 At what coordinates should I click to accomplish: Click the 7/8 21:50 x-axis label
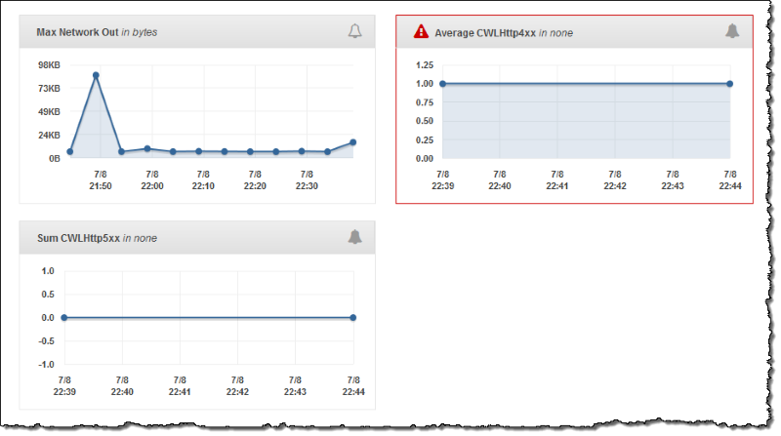pyautogui.click(x=100, y=179)
